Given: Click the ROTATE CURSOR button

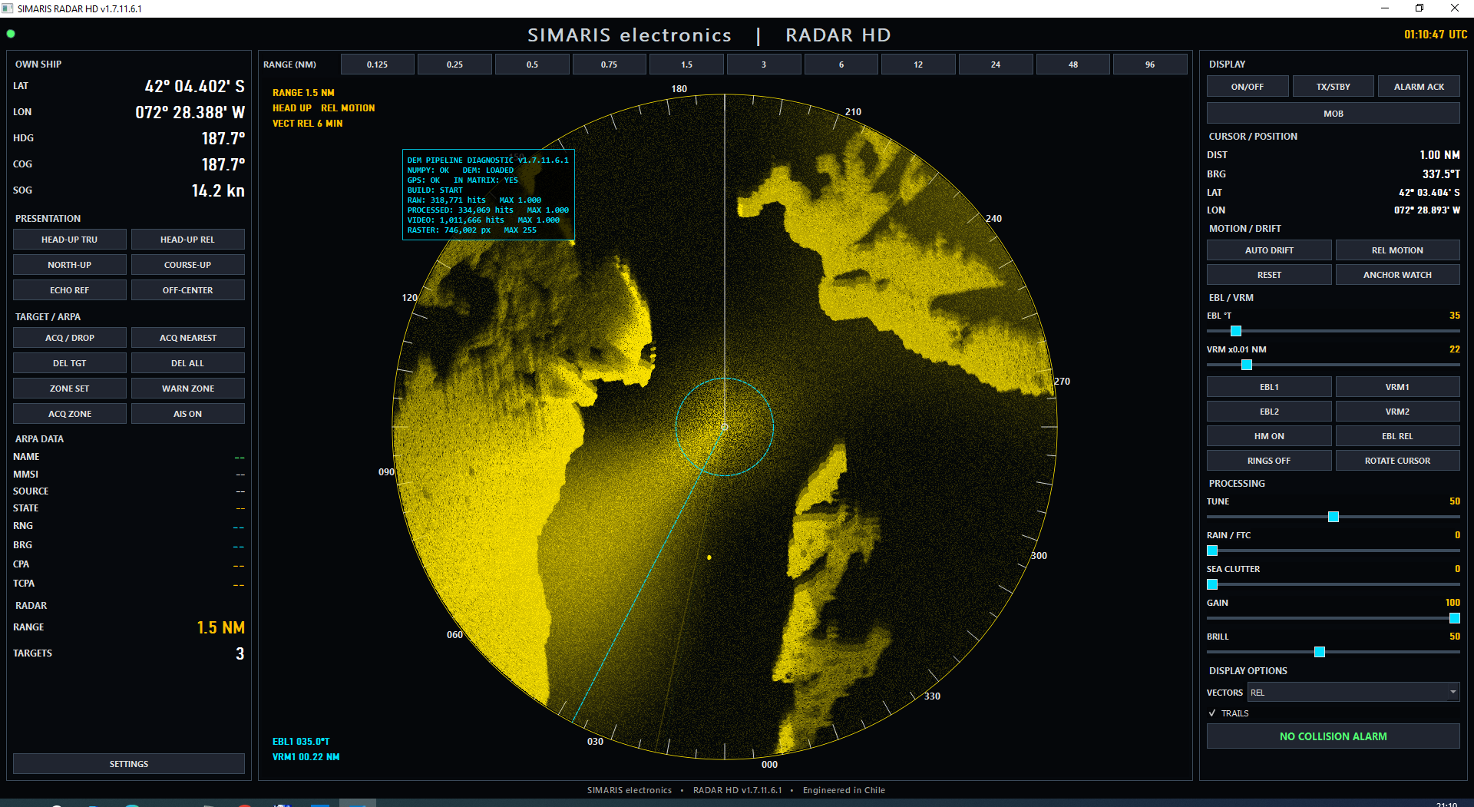Looking at the screenshot, I should [x=1397, y=461].
